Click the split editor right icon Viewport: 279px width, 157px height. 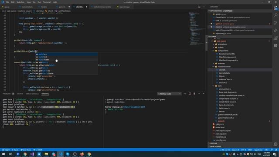199,7
